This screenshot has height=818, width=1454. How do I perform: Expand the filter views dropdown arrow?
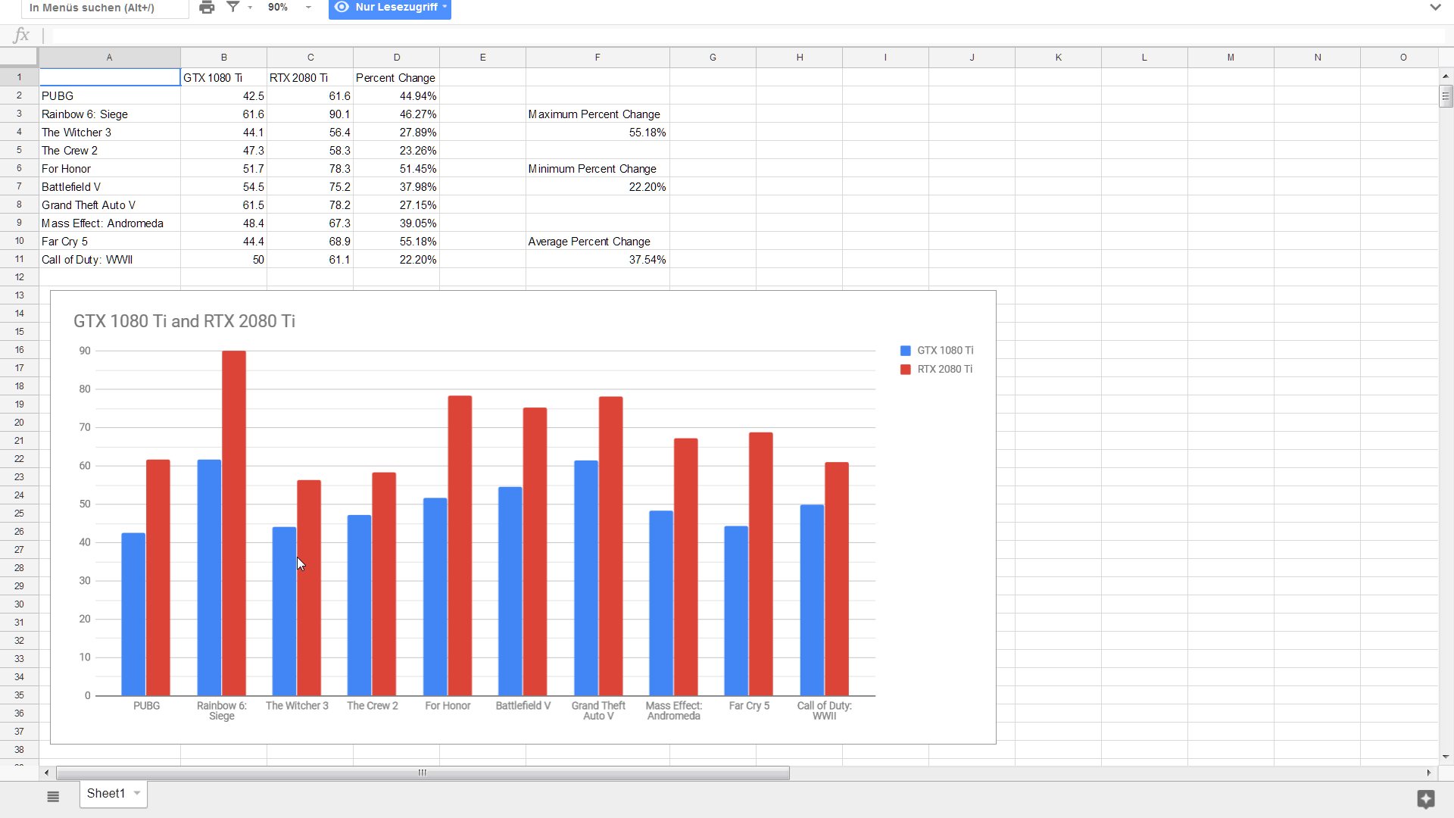250,8
